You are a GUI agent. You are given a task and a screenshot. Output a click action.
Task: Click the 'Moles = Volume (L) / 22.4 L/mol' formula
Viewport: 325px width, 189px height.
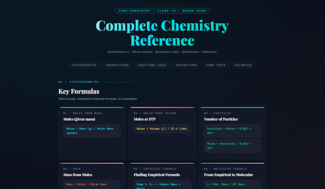162,129
